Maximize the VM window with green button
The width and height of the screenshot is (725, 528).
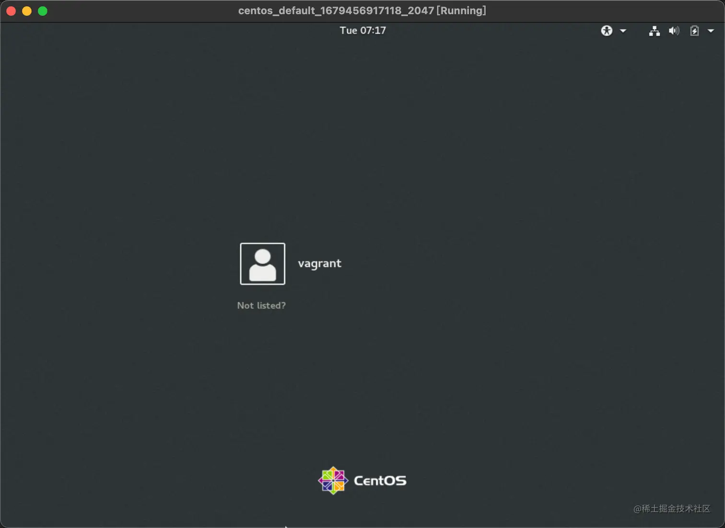pyautogui.click(x=43, y=11)
